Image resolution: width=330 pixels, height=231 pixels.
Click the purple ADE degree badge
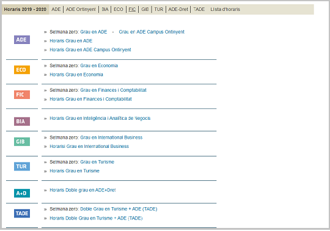click(22, 40)
